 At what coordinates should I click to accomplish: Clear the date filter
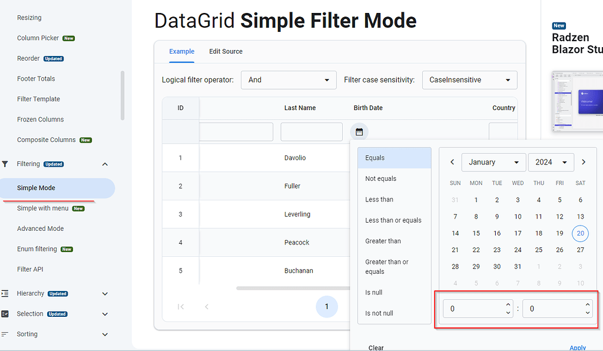(x=376, y=347)
